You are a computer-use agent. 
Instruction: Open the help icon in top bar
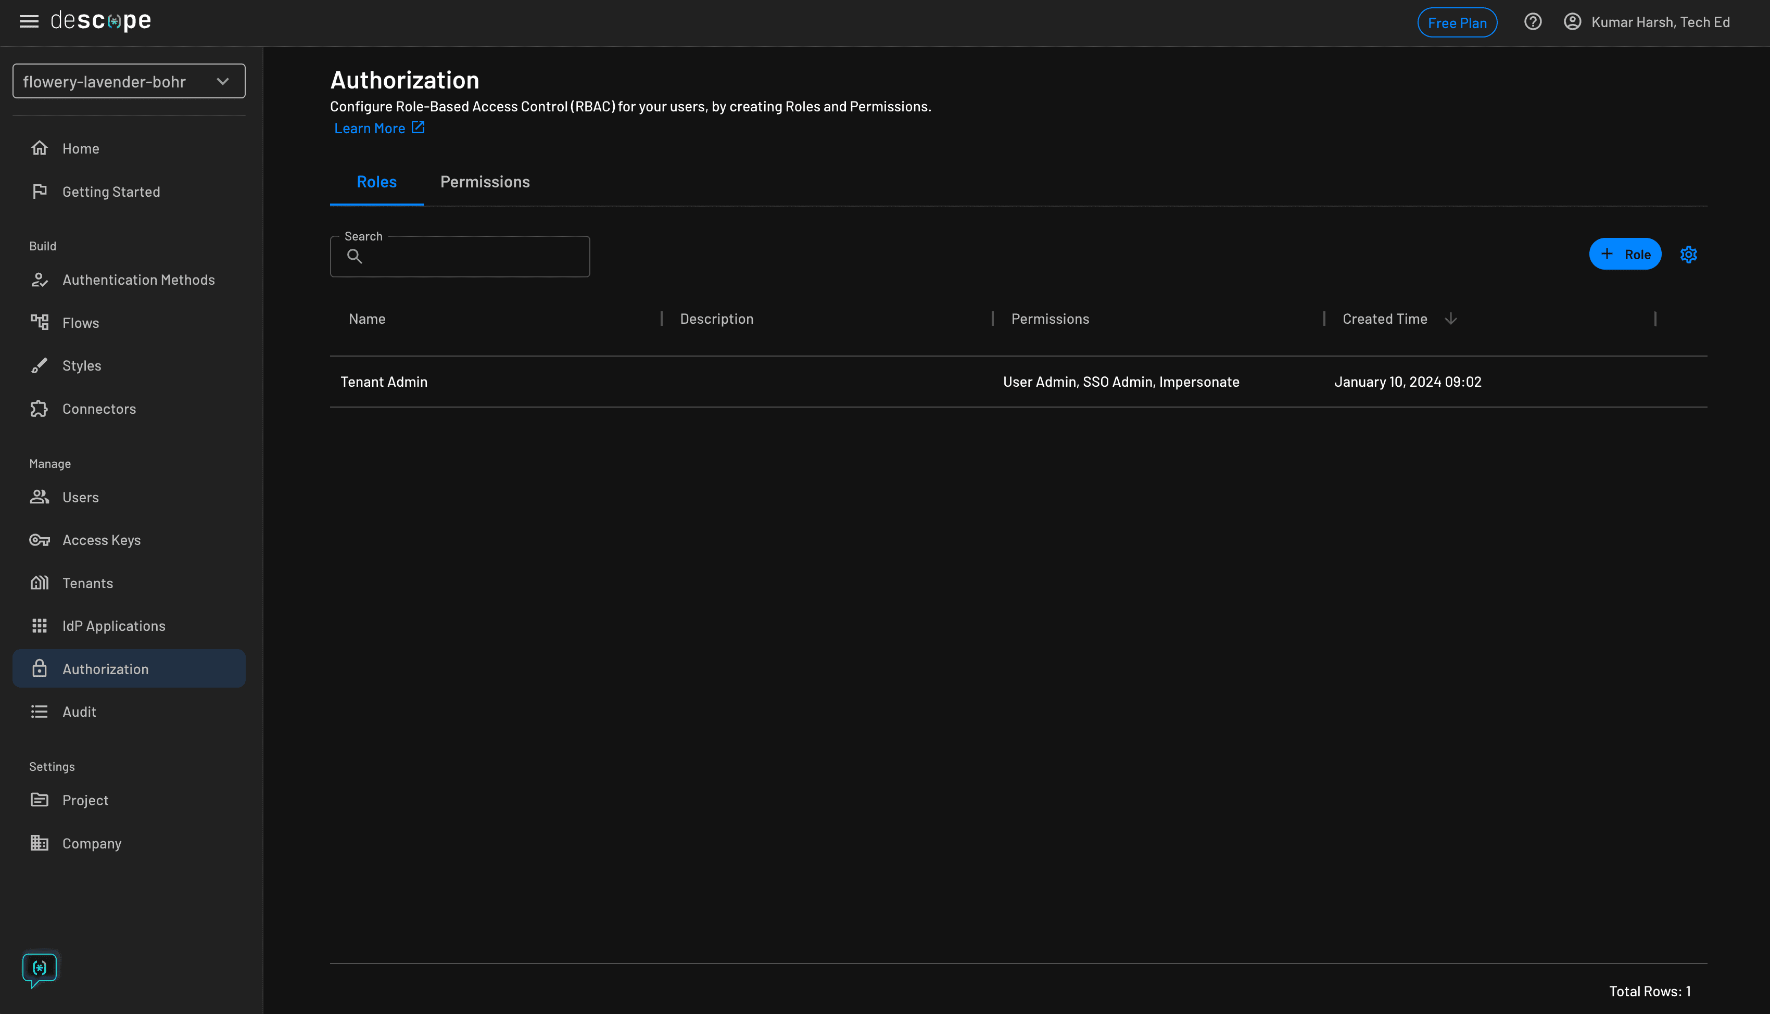coord(1533,21)
